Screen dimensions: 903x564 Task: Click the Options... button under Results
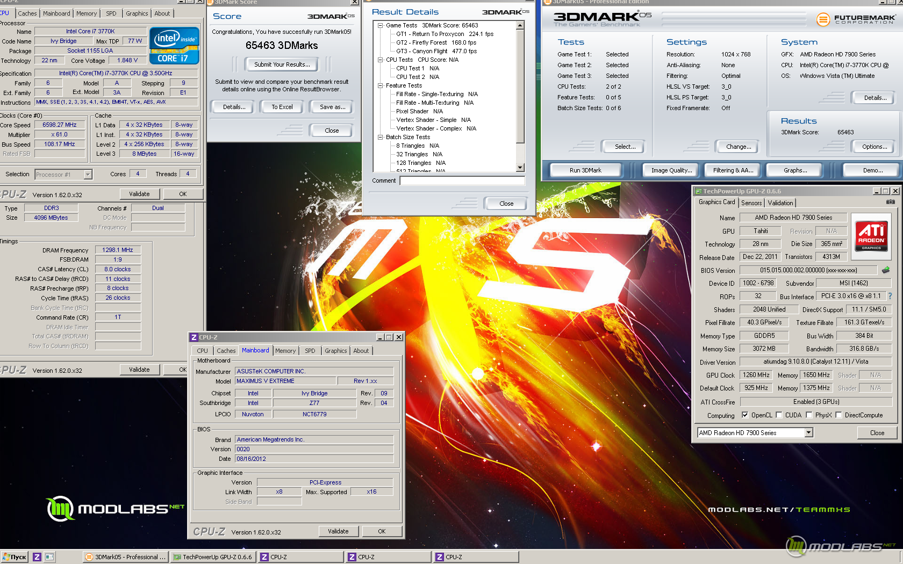(x=875, y=147)
